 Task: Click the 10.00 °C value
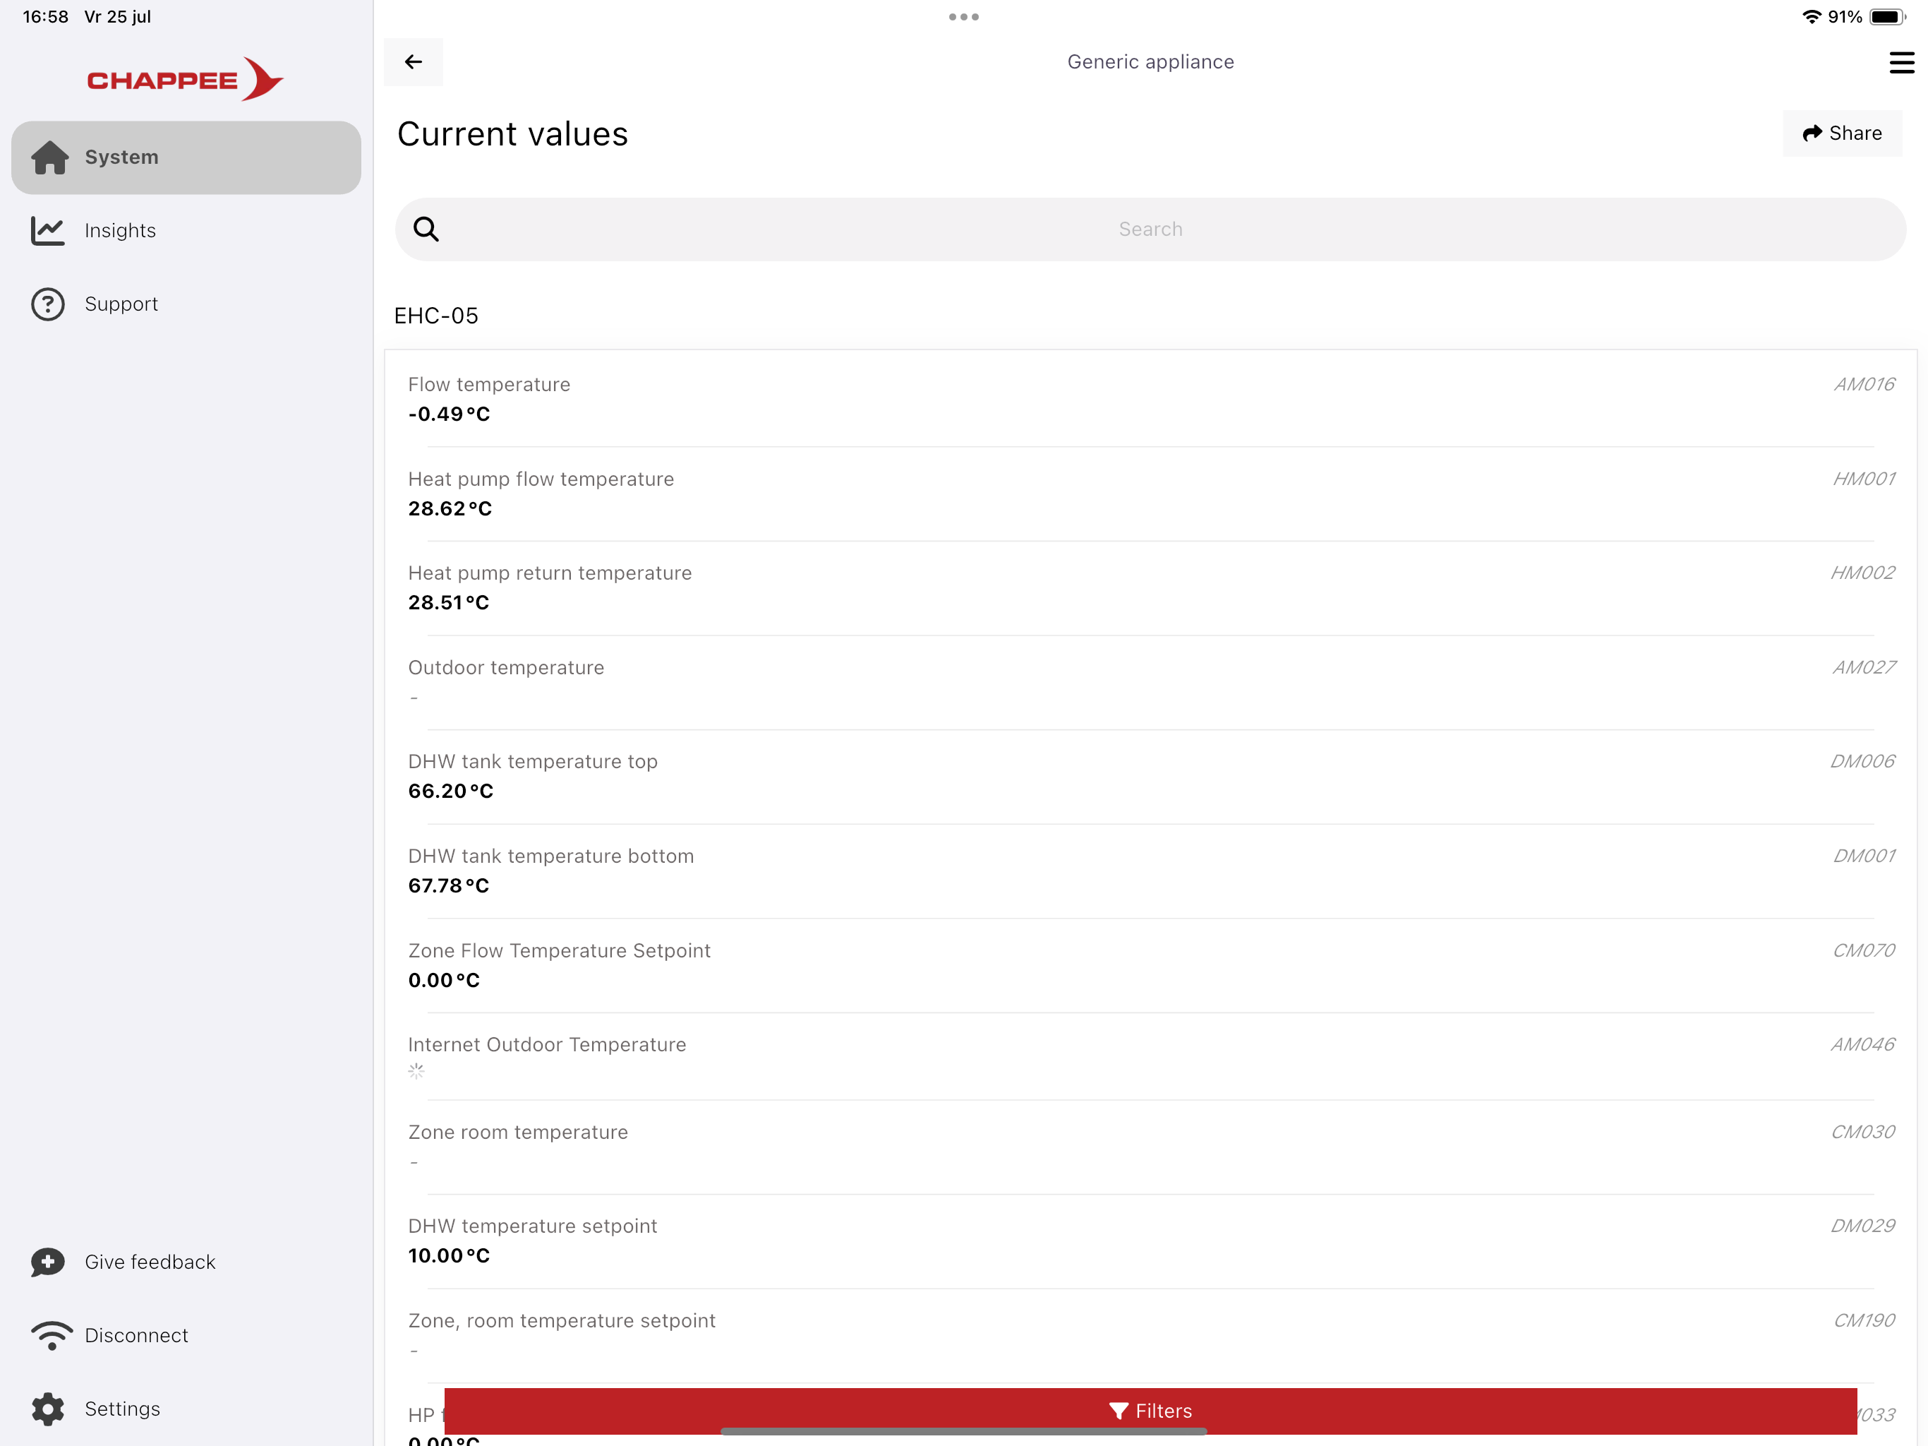449,1256
